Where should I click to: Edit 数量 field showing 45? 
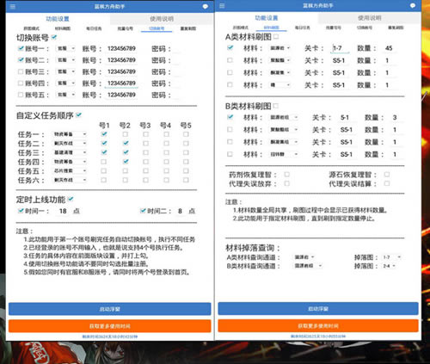click(389, 48)
